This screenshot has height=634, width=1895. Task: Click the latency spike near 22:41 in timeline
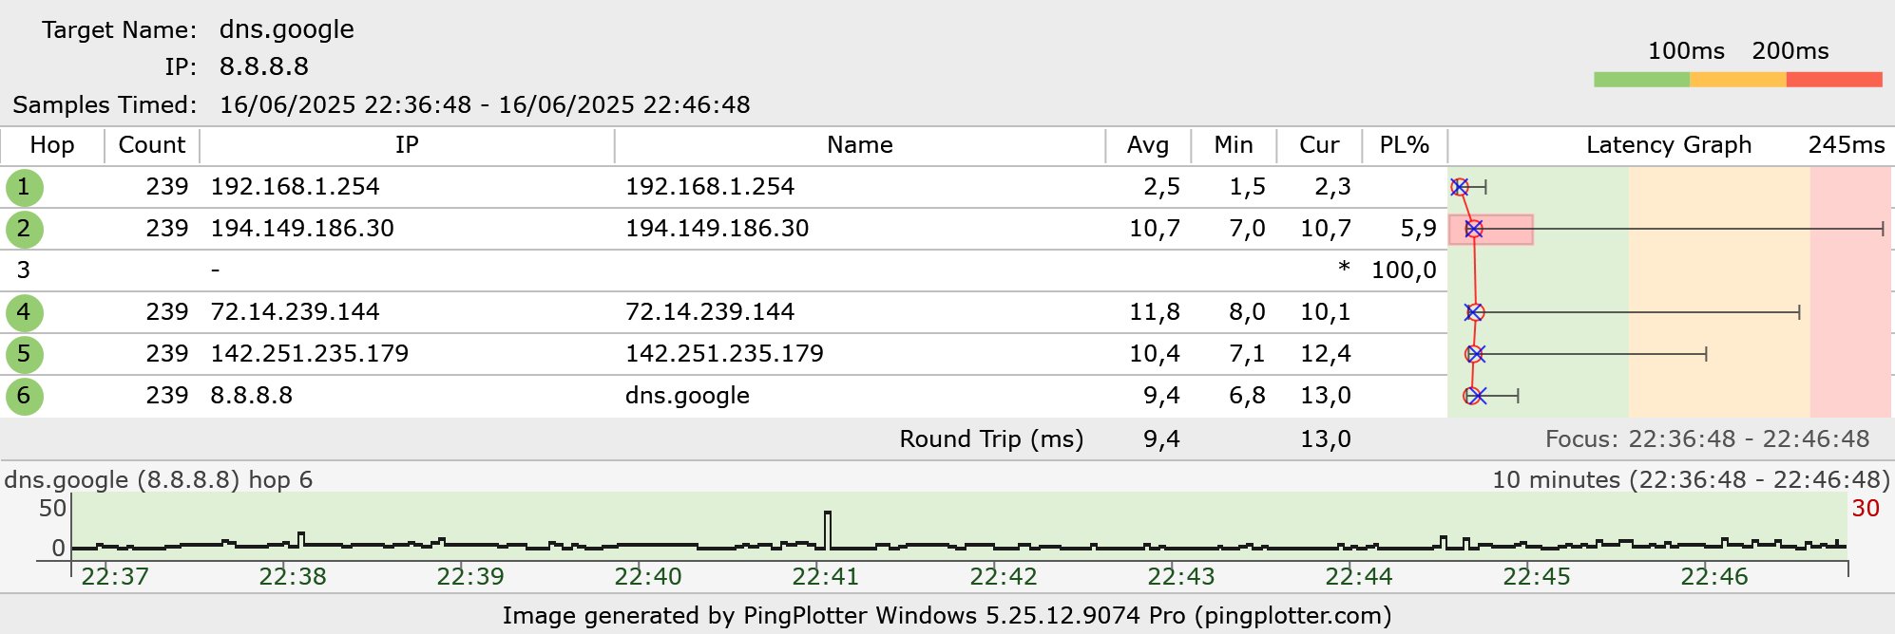point(828,530)
